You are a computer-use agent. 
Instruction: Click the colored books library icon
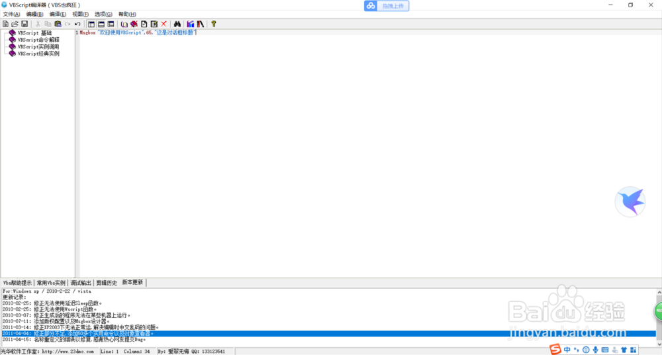pos(191,24)
